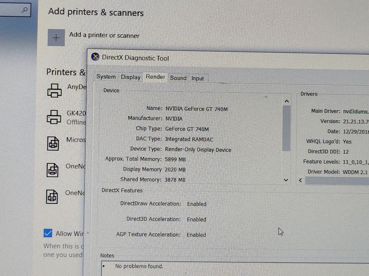Click the Direct3D Acceleration Enabled value
369x276 pixels.
click(x=197, y=220)
